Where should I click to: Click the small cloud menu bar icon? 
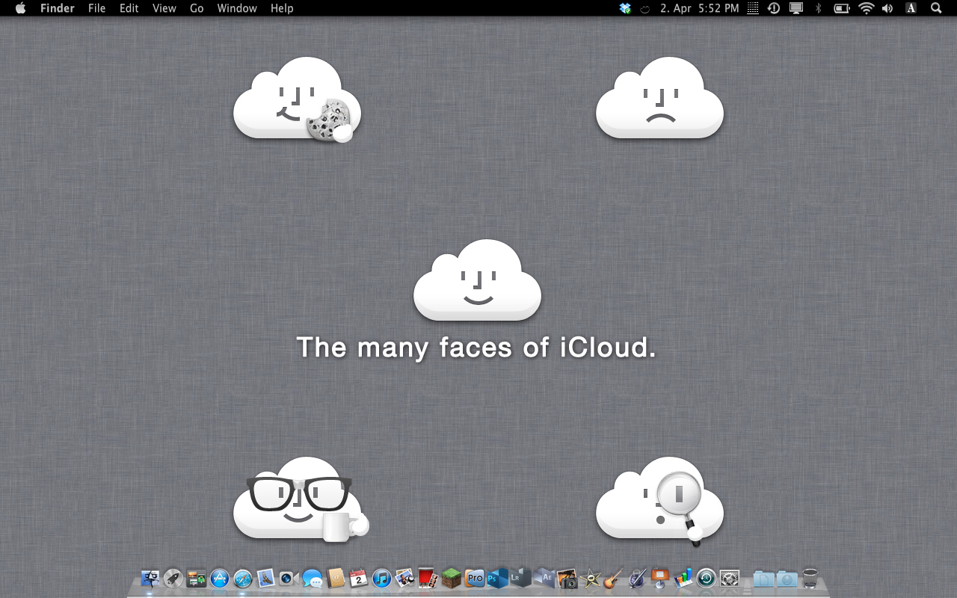(644, 9)
